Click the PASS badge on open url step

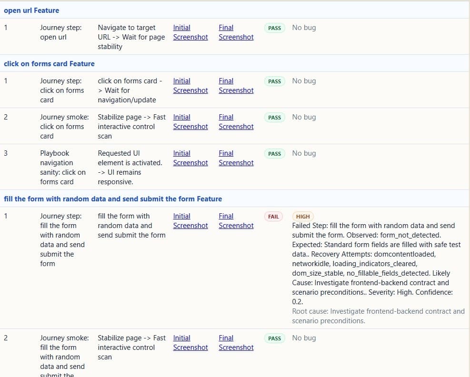[274, 28]
